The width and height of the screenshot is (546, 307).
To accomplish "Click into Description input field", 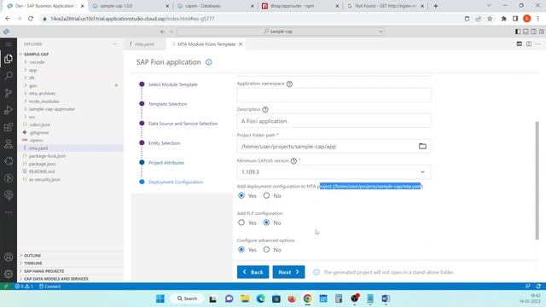I will tap(334, 121).
